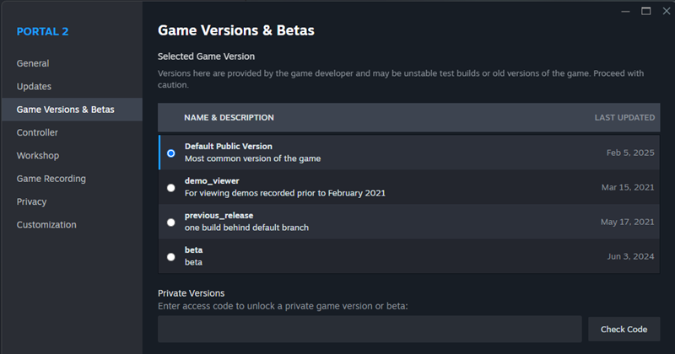The height and width of the screenshot is (354, 675).
Task: Click the demo_viewer description about February 2021
Action: coord(285,193)
